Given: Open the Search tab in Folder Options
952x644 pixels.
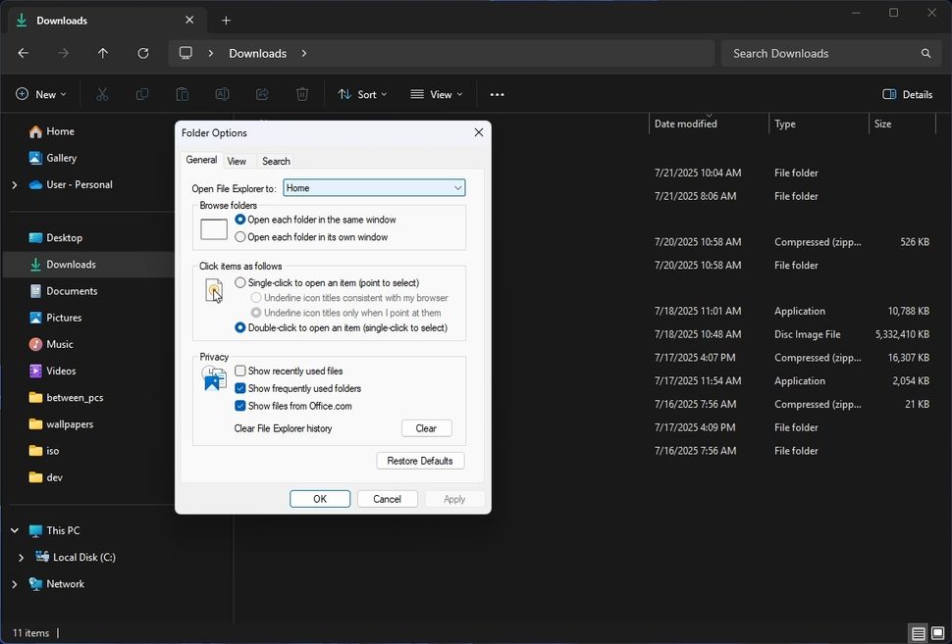Looking at the screenshot, I should pyautogui.click(x=276, y=160).
